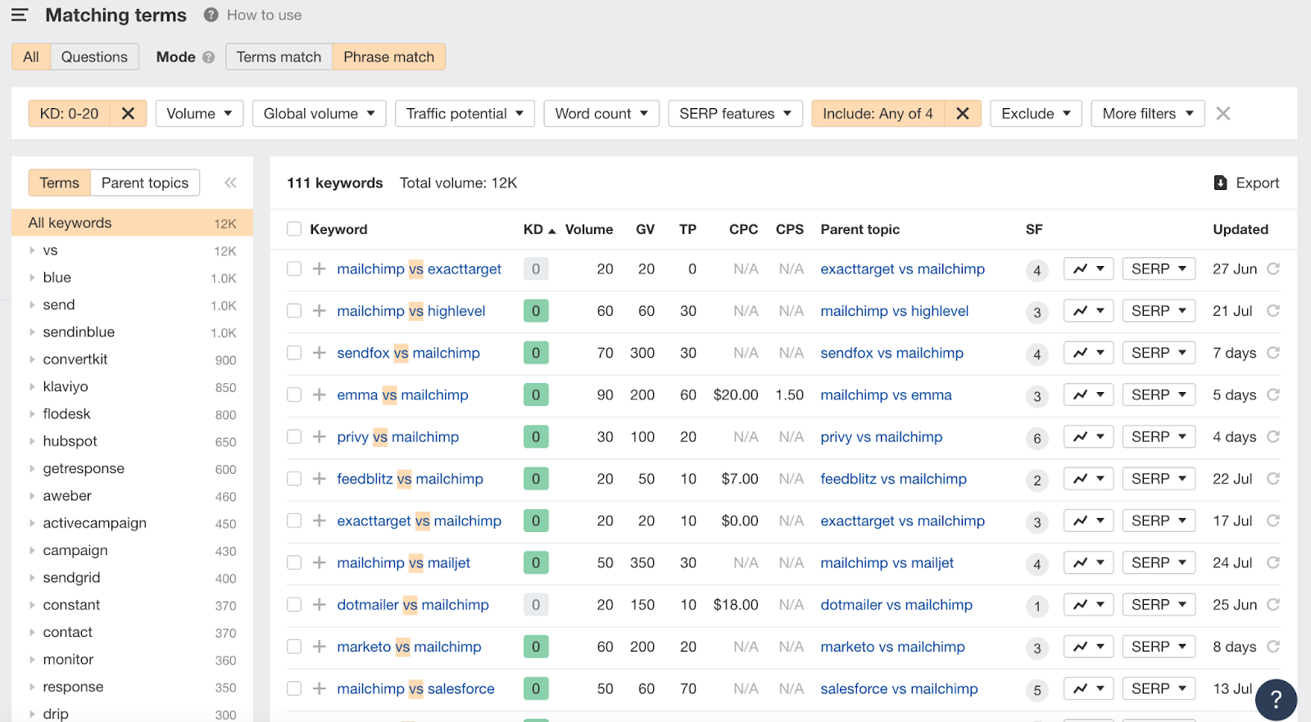Select the convertkit term in sidebar

click(75, 359)
